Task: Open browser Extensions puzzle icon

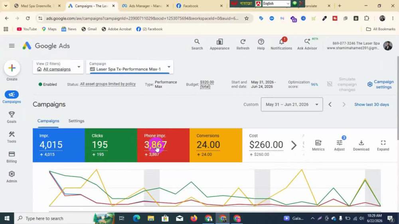Action: point(366,18)
